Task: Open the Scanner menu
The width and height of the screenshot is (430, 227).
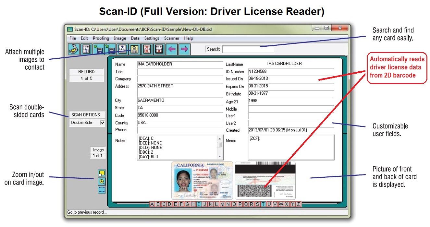Action: [172, 38]
